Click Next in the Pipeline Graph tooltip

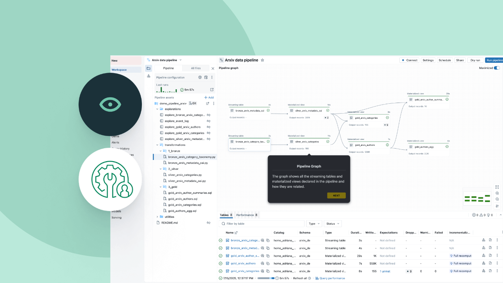click(x=336, y=195)
